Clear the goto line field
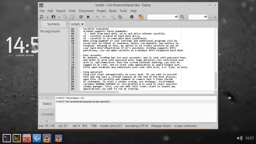 point(206,17)
